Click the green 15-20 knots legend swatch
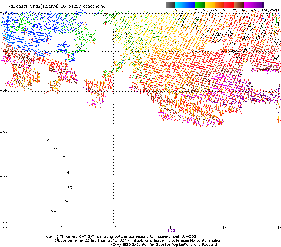The height and width of the screenshot is (247, 281). pyautogui.click(x=200, y=5)
